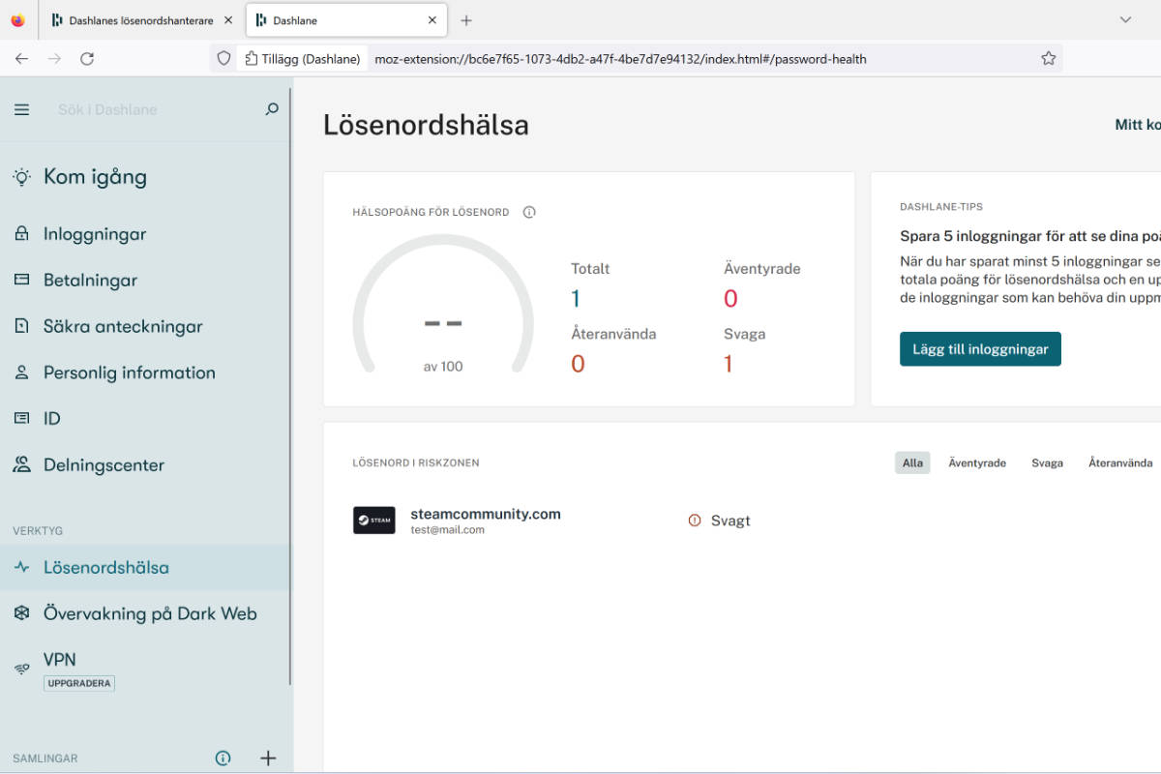Click the sidebar vertical scrollbar
Screen dimensions: 1161x774
coord(290,387)
